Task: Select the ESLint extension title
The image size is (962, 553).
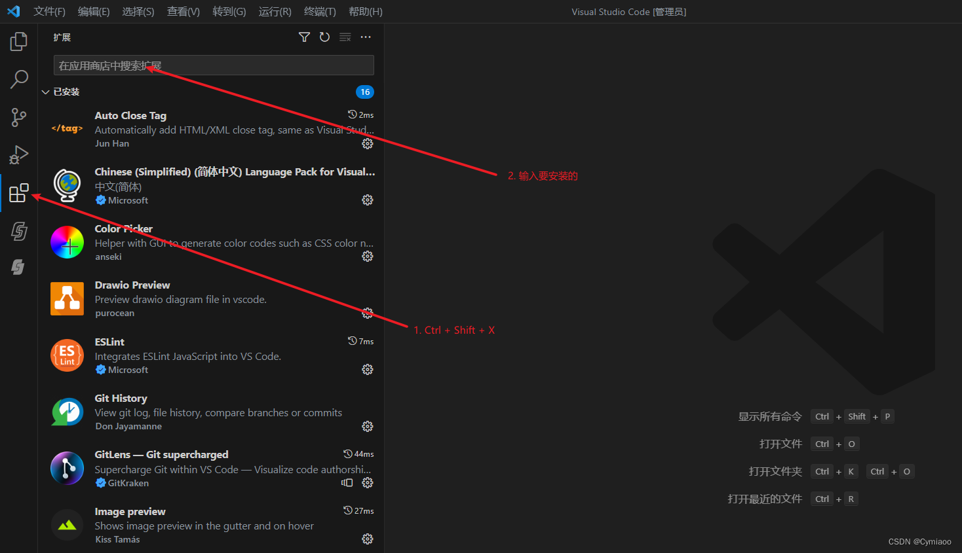Action: click(109, 342)
